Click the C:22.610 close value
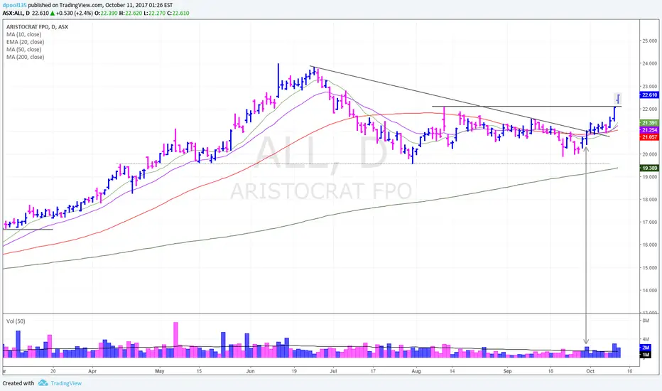Image resolution: width=662 pixels, height=391 pixels. (178, 13)
